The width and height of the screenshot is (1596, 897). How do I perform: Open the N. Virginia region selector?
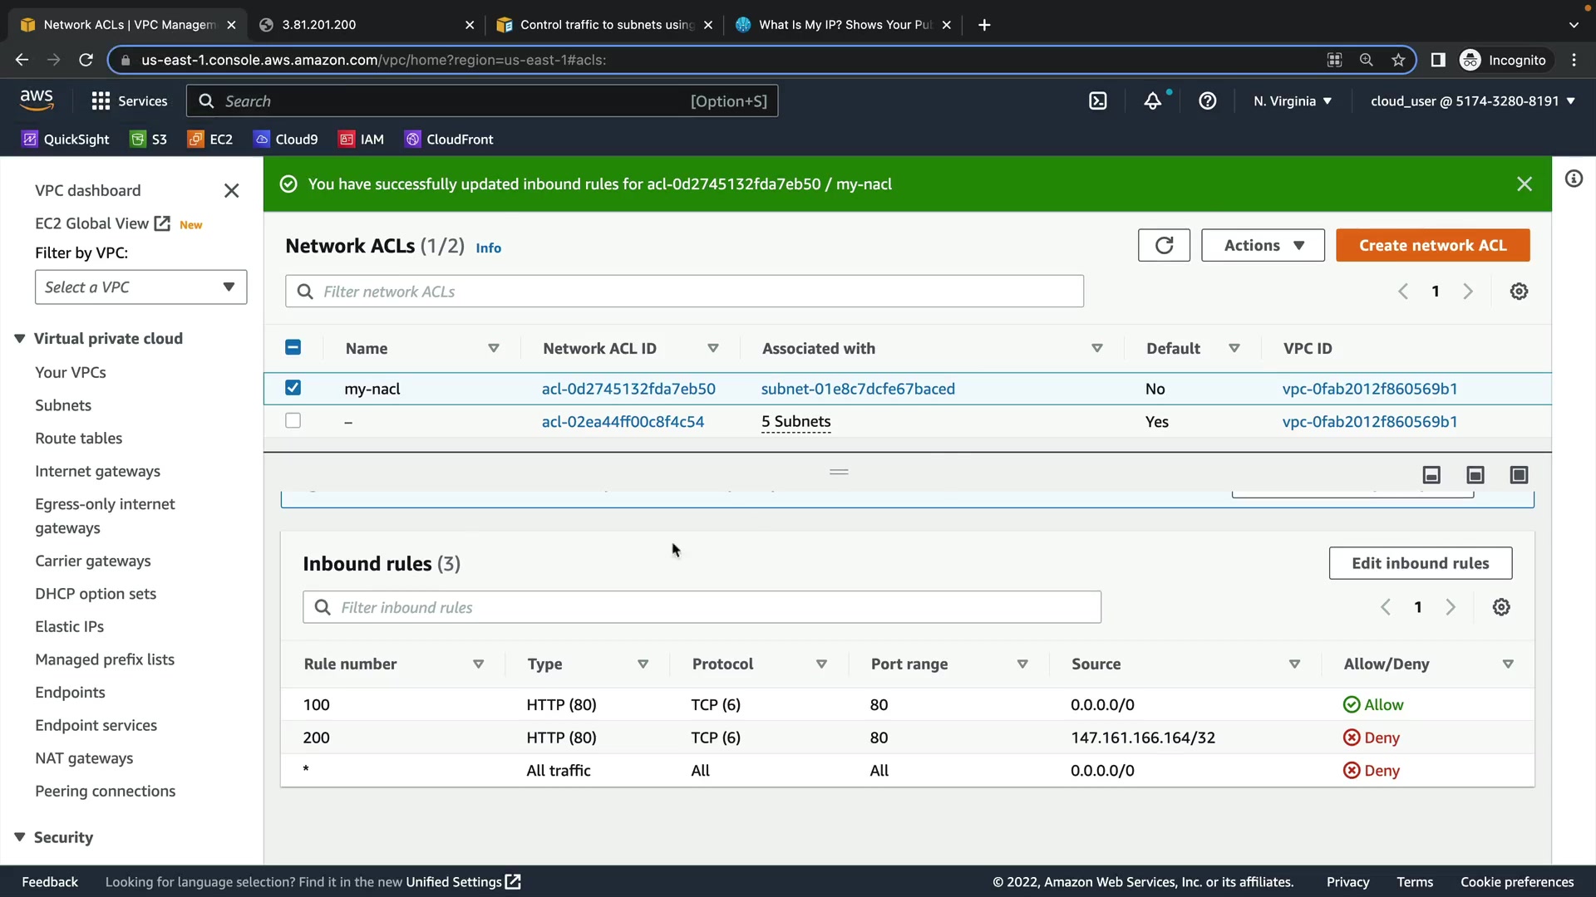[x=1293, y=101]
